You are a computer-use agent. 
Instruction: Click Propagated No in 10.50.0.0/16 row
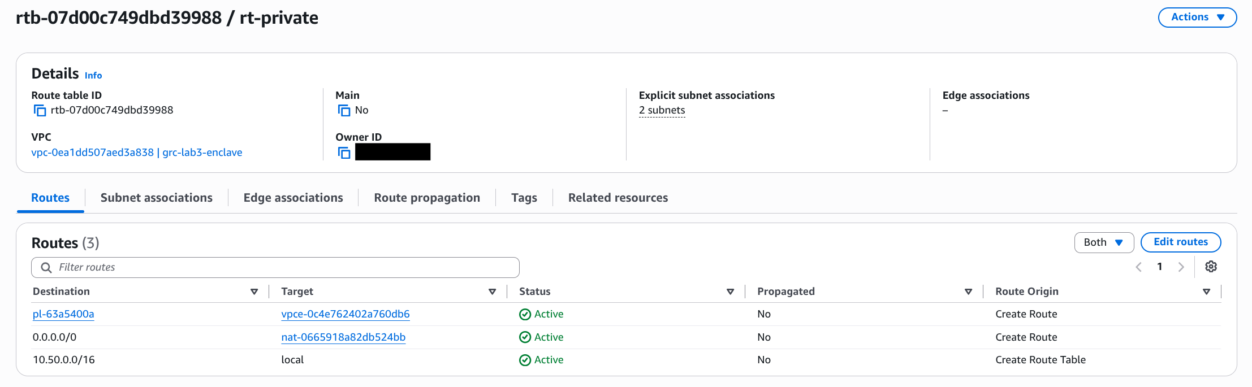(x=764, y=360)
